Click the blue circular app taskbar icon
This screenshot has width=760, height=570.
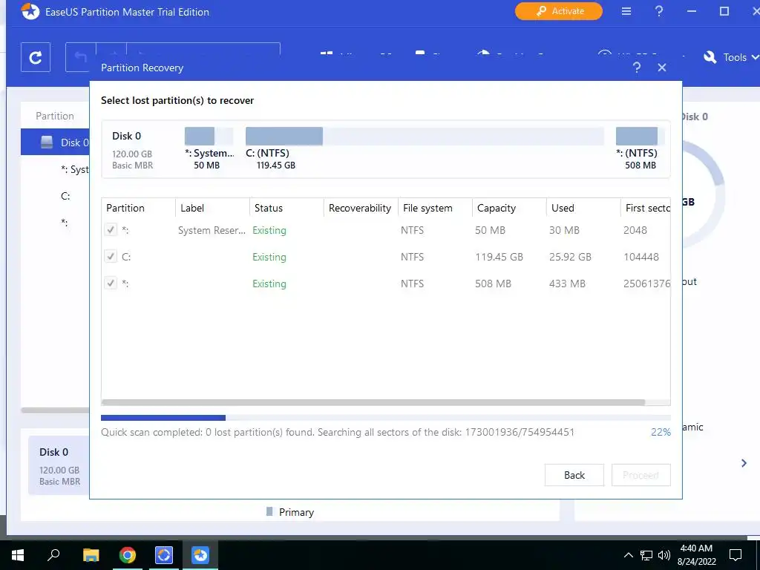(x=164, y=554)
